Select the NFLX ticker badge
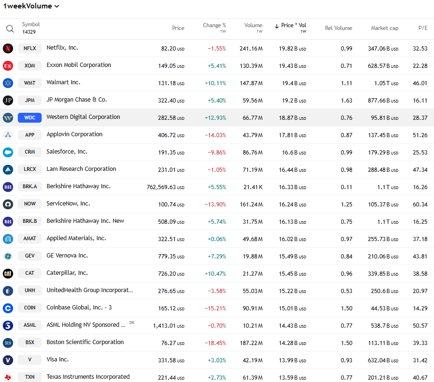 tap(29, 48)
